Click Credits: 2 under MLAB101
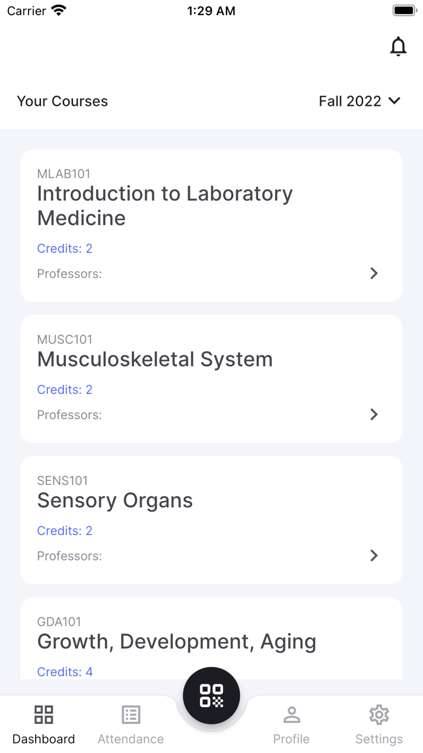 [65, 248]
